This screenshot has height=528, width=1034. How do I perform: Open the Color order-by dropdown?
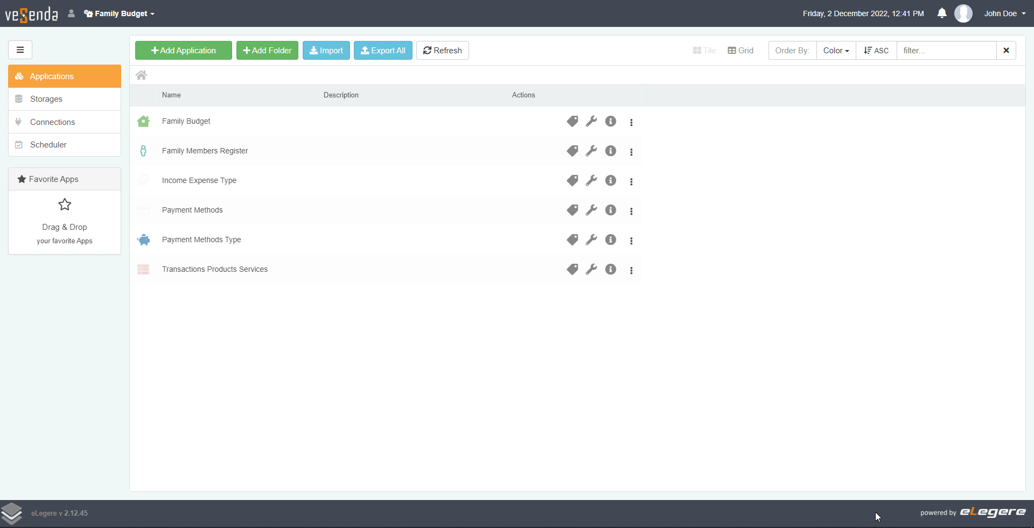tap(836, 51)
